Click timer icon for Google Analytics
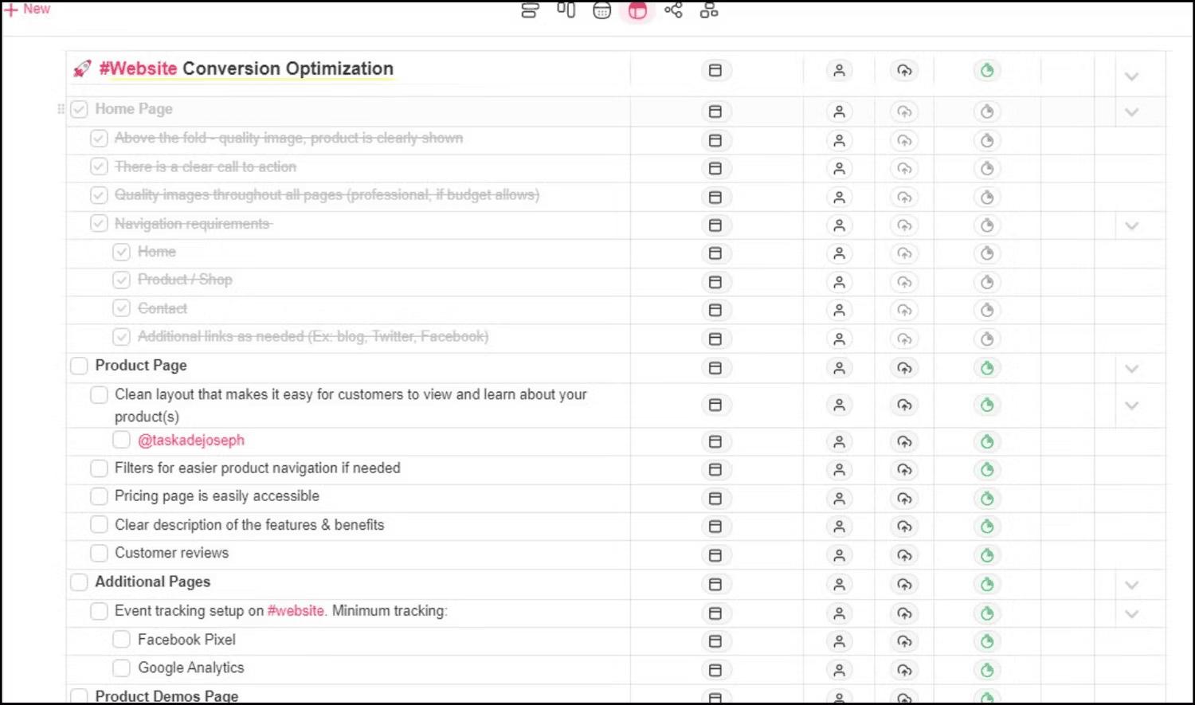 coord(987,670)
